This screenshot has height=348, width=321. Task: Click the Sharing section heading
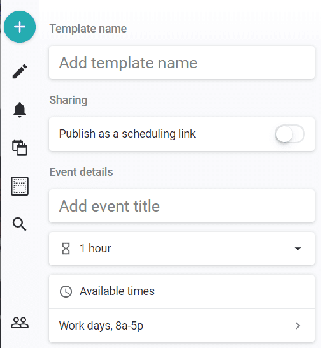68,100
